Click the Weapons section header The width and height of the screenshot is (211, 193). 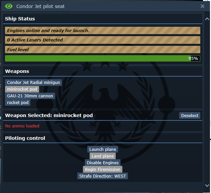(x=17, y=71)
